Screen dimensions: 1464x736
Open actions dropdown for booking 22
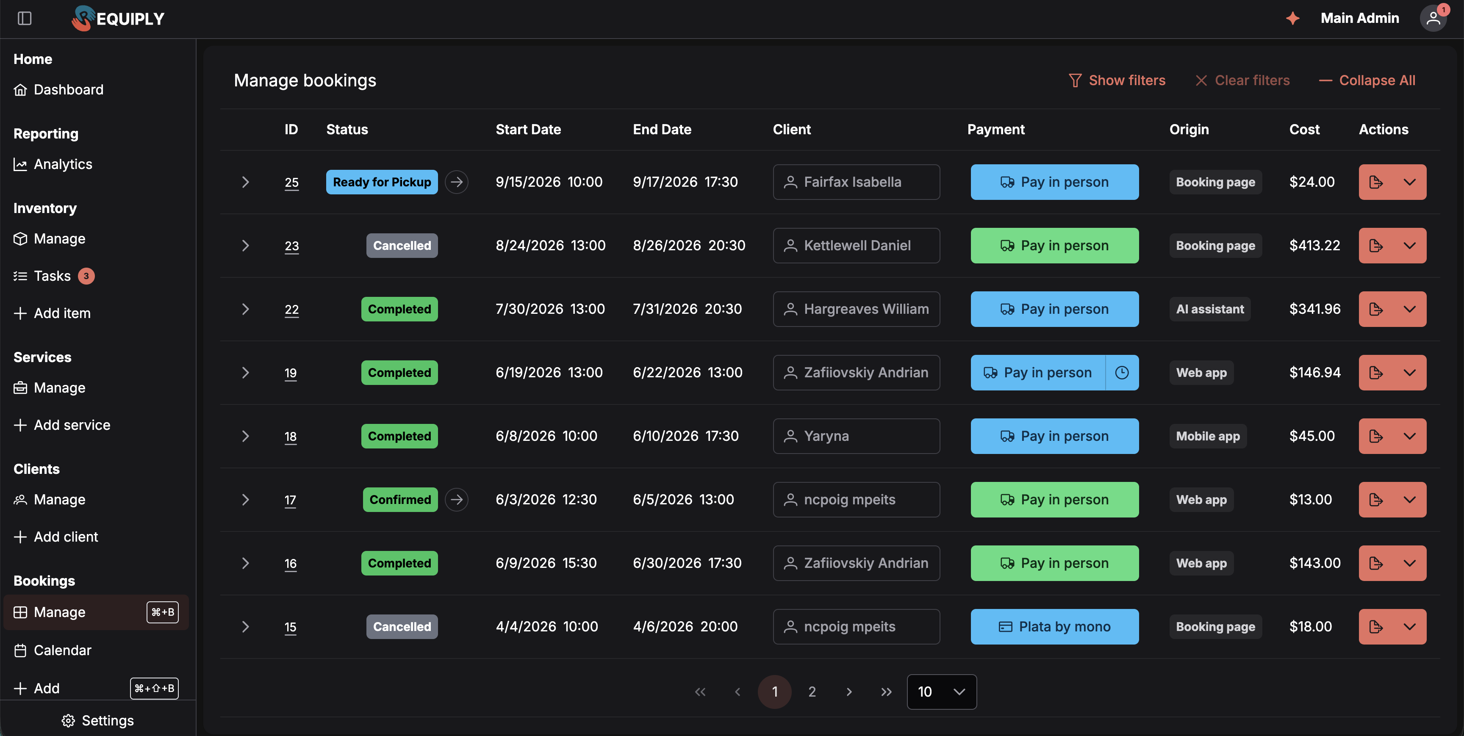coord(1409,309)
